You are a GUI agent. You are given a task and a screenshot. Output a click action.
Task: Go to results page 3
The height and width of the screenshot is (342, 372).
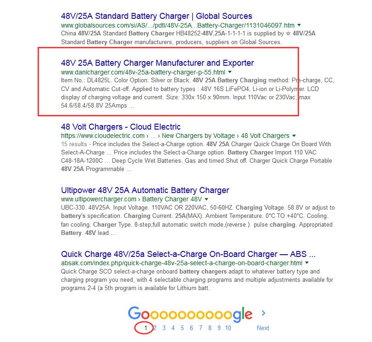click(x=164, y=328)
